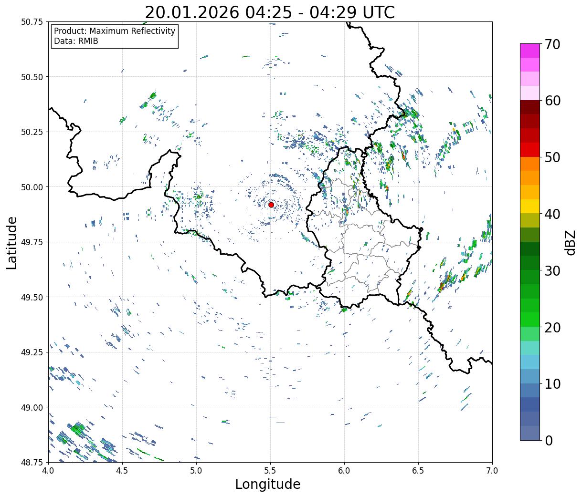
Task: Click the 50 tick label on colorbar
Action: point(552,157)
